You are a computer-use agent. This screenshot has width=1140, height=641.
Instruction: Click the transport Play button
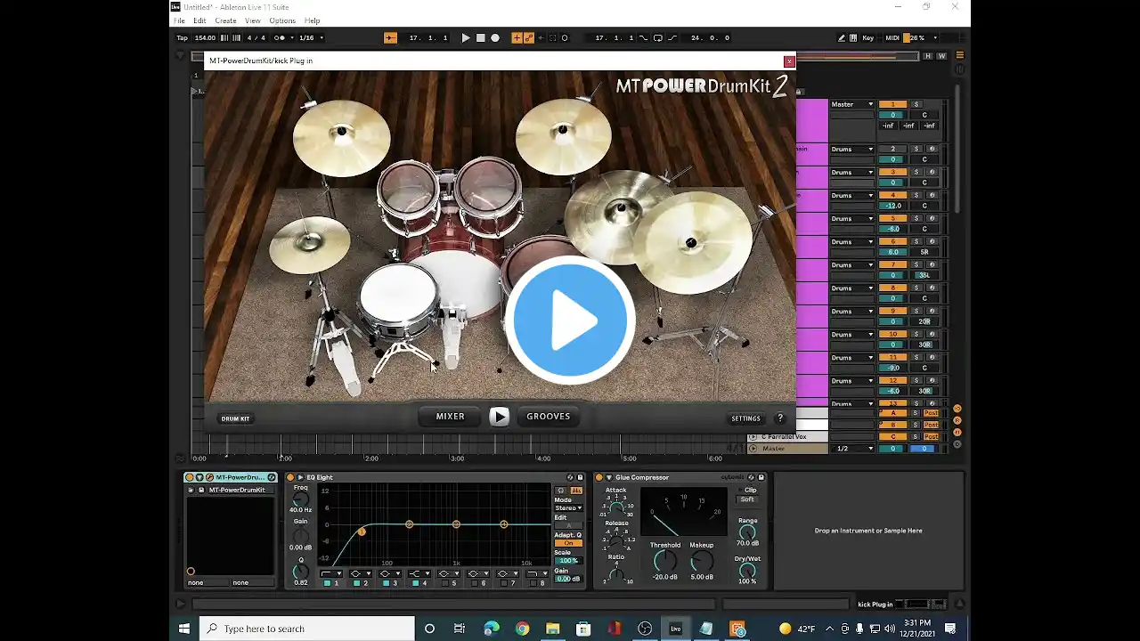pos(466,38)
